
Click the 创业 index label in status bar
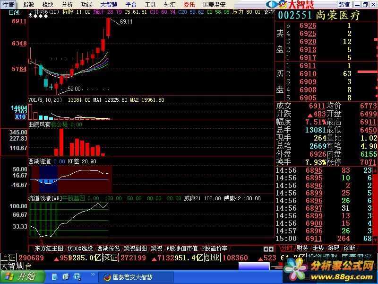[x=212, y=257]
